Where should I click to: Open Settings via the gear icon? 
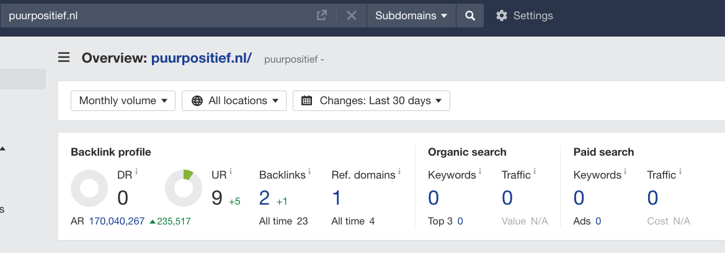tap(501, 16)
